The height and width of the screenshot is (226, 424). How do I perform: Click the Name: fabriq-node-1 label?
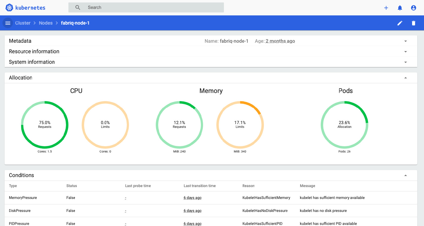(226, 41)
